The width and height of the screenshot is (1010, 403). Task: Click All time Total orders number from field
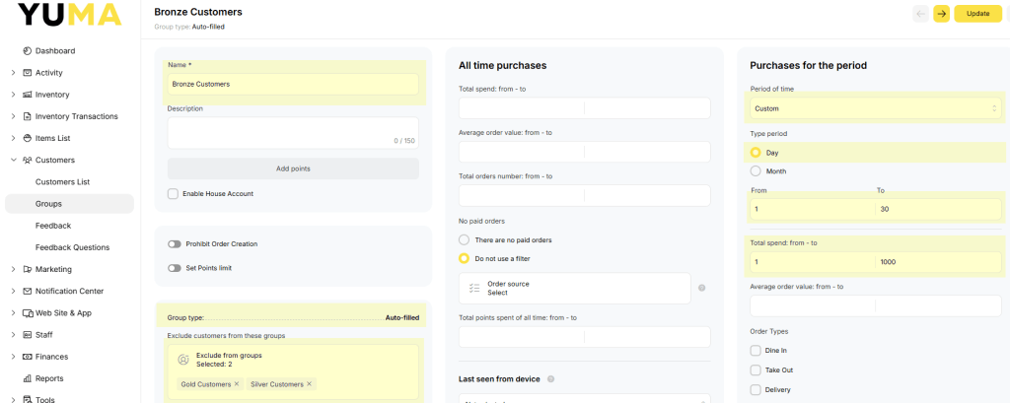522,196
